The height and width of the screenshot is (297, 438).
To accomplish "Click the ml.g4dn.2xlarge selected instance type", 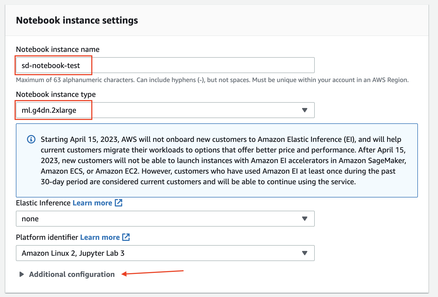I will 49,110.
